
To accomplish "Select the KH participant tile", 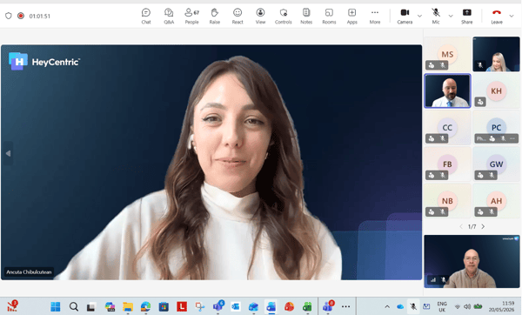I will point(496,90).
